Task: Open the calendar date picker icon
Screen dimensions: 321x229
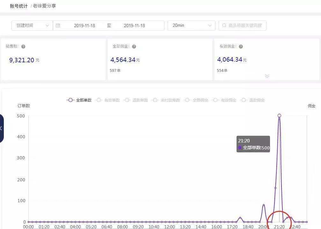Action: coord(59,26)
